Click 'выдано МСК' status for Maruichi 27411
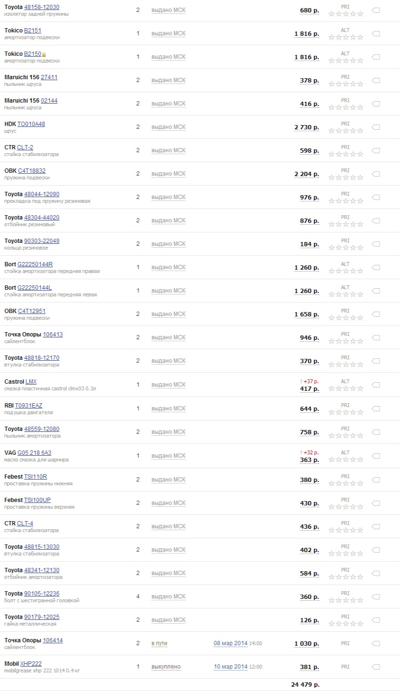 click(x=169, y=80)
